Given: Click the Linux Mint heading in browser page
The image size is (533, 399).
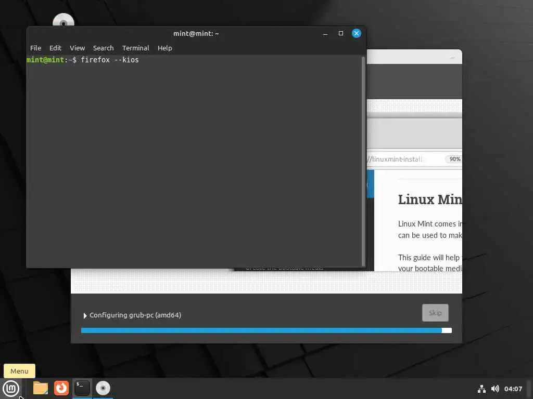Looking at the screenshot, I should click(x=429, y=199).
